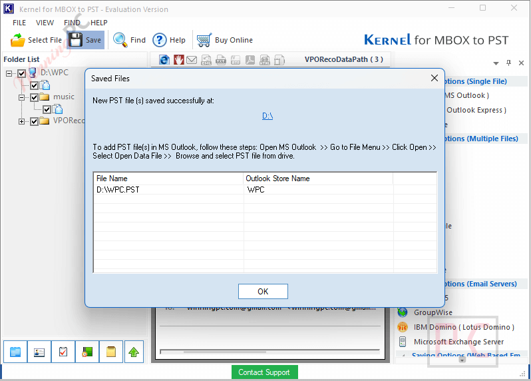This screenshot has width=531, height=381.
Task: Close the Saved Files dialog
Action: tap(435, 78)
